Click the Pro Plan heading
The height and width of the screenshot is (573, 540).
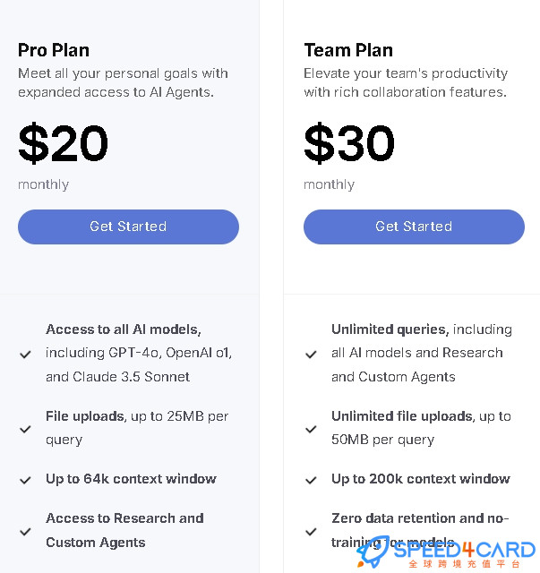[54, 50]
